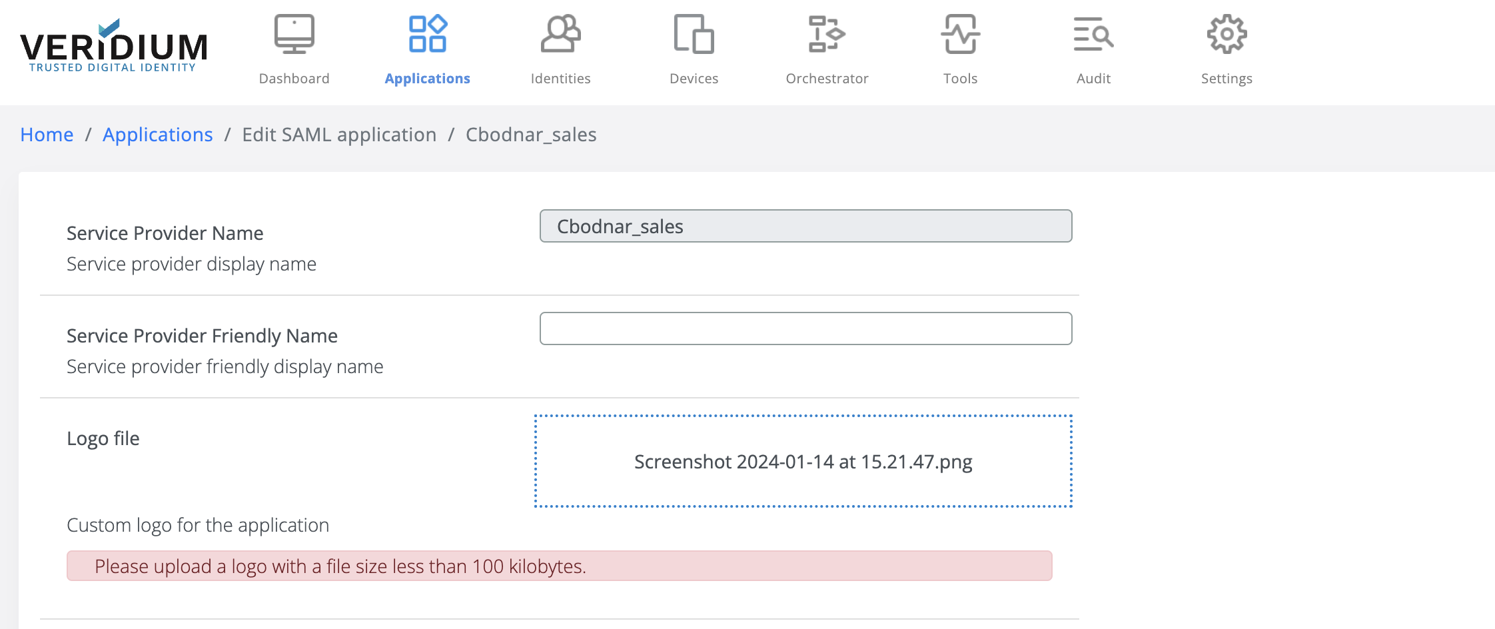Open the Identities people icon
The height and width of the screenshot is (629, 1495).
pos(560,35)
